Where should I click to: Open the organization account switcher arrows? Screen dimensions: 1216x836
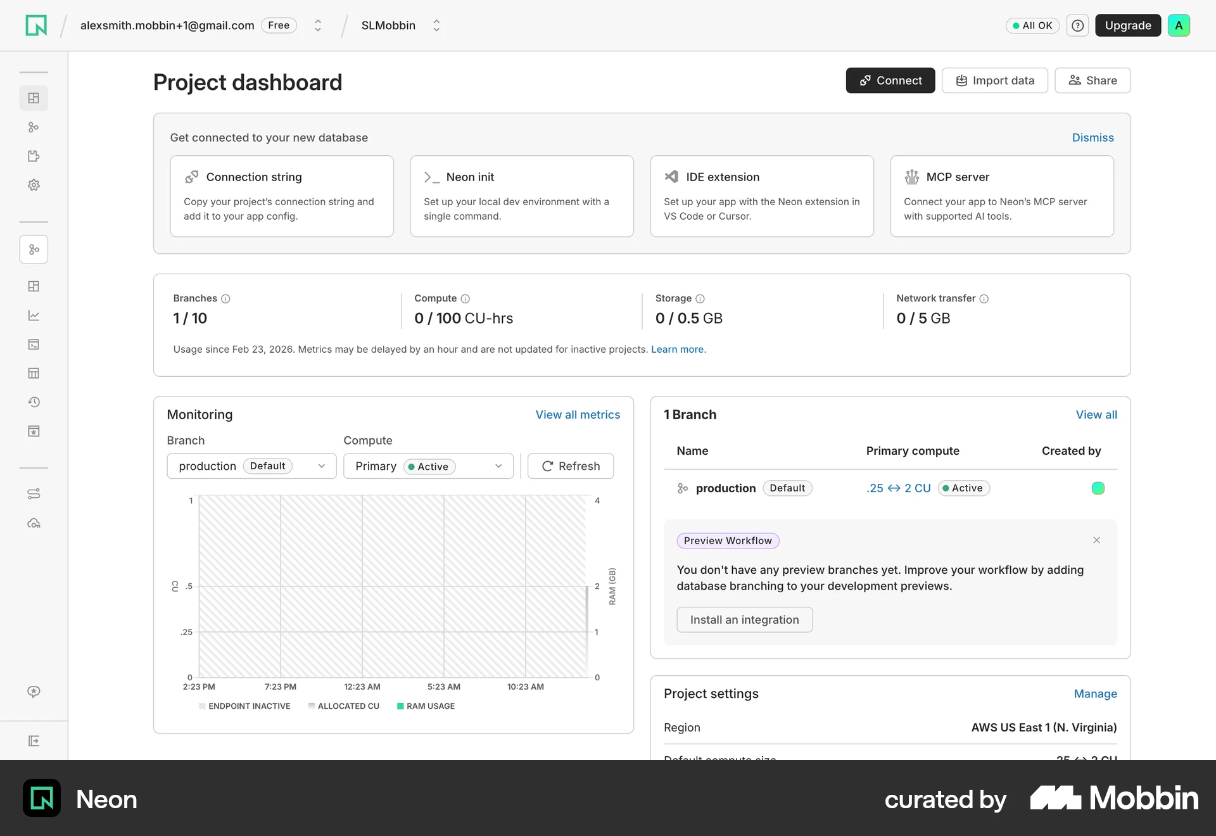pos(318,25)
